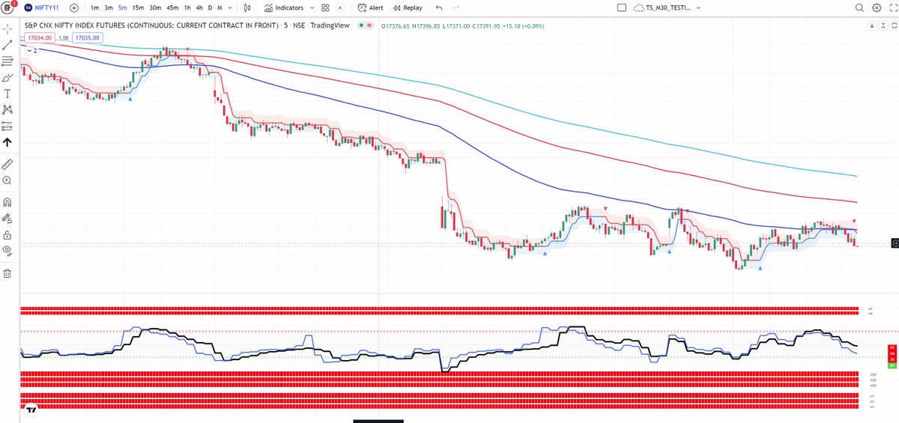The height and width of the screenshot is (423, 899).
Task: Choose the Monthly (M) interval
Action: [x=218, y=7]
